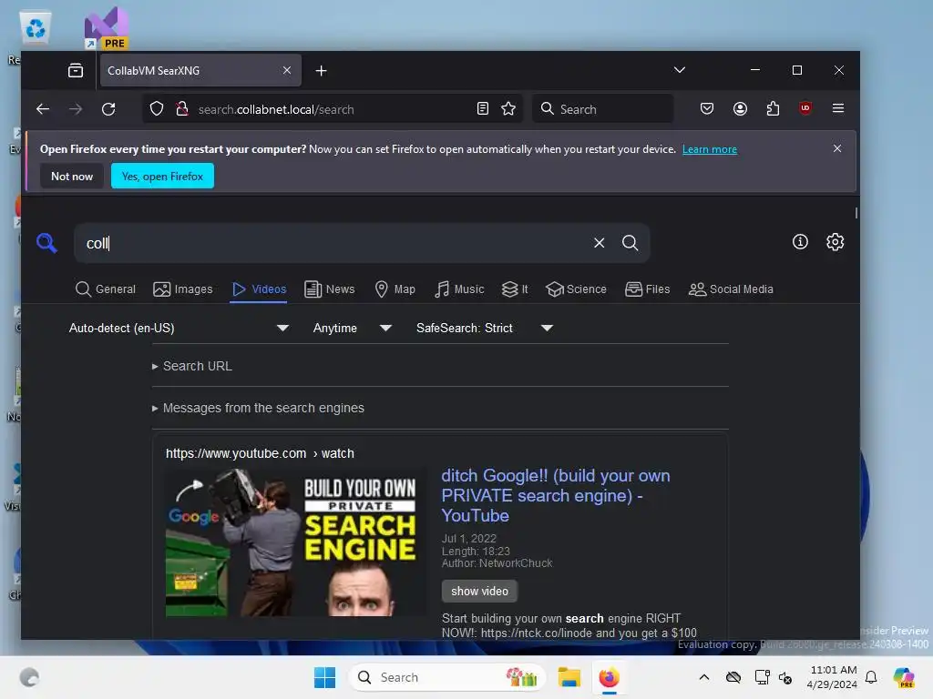Open Copilot preview icon in taskbar
Image resolution: width=933 pixels, height=699 pixels.
[x=904, y=677]
